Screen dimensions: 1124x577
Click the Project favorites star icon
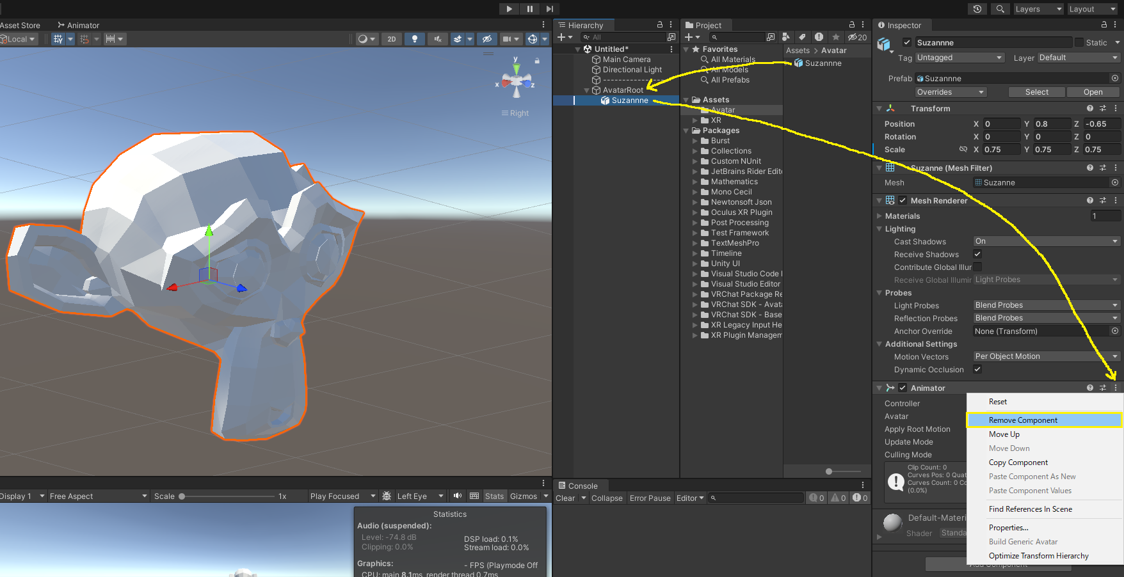pyautogui.click(x=836, y=37)
